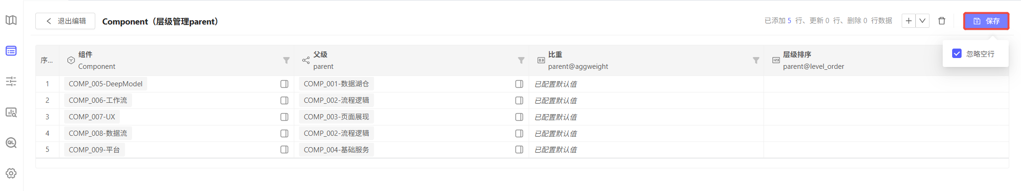Open filter for 组件 Component column
1021x191 pixels.
(286, 60)
